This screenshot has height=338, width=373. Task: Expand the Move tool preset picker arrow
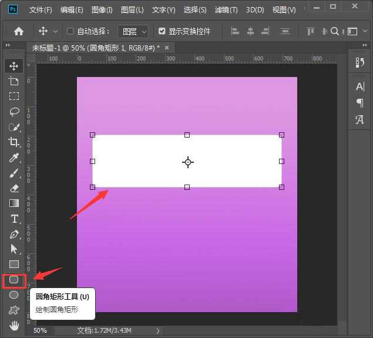(x=56, y=31)
